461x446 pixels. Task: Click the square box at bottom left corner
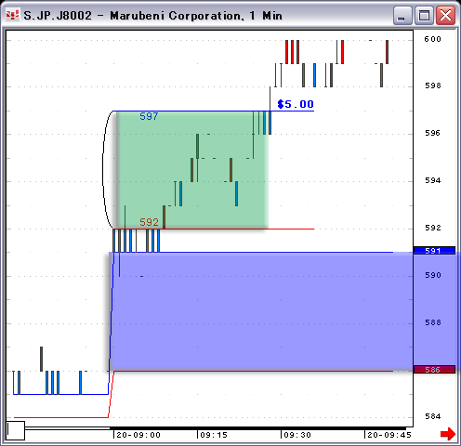click(16, 430)
